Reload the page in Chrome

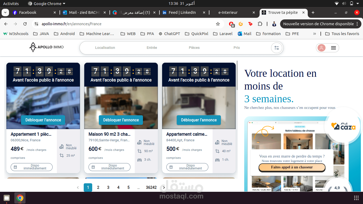[x=25, y=24]
